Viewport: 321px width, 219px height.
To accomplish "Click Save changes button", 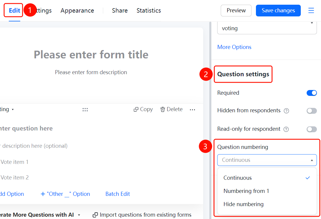I will [278, 11].
